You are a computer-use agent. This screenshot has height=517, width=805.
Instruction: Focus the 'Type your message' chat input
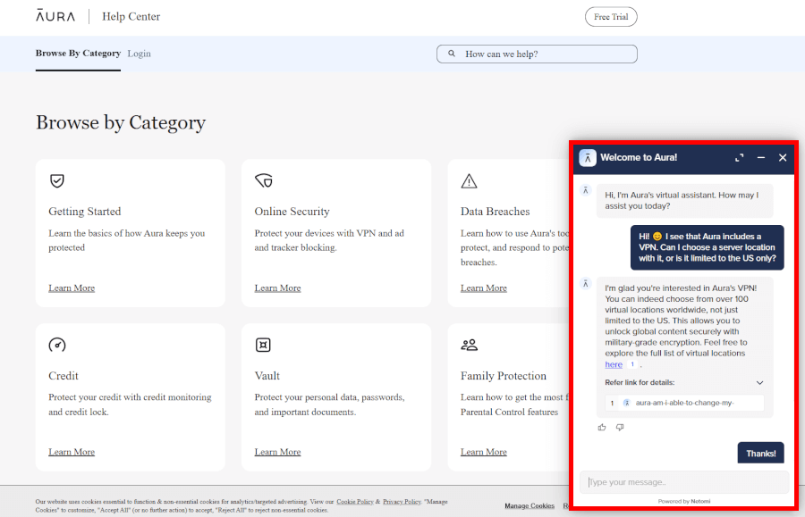[x=684, y=482]
